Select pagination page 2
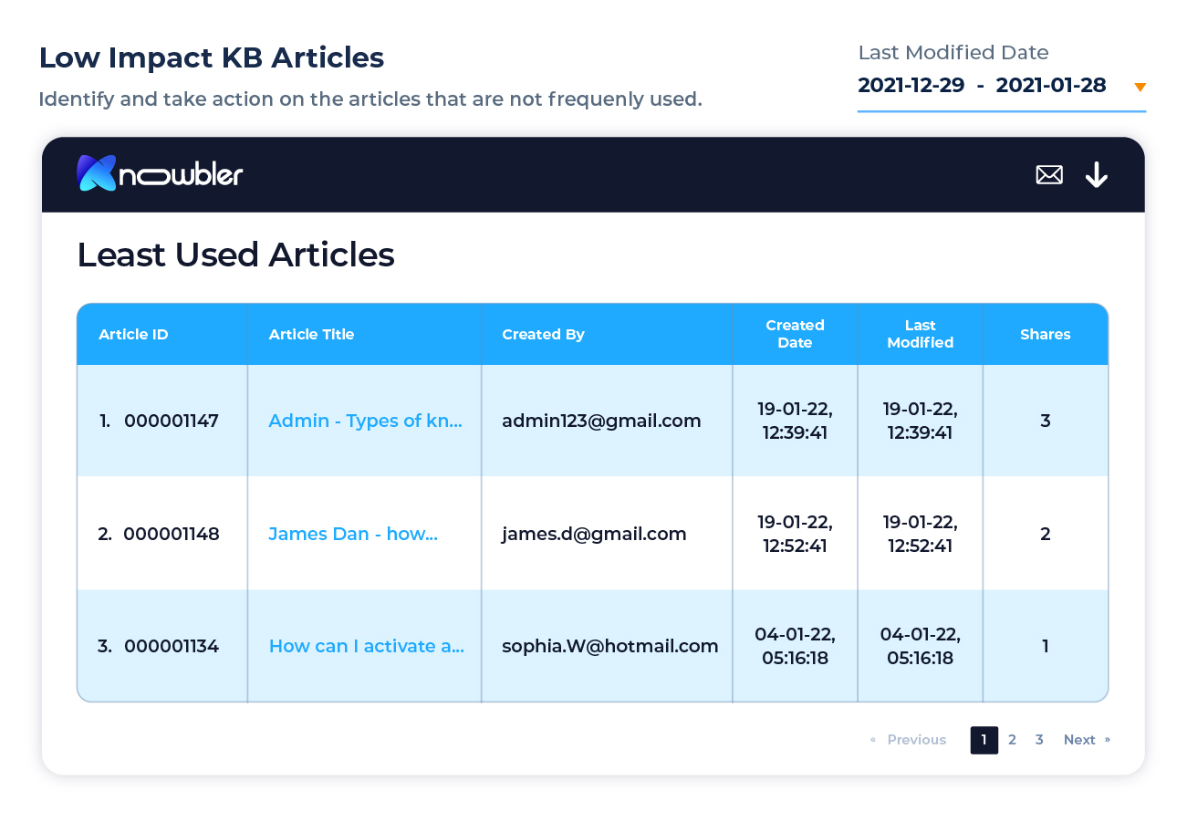This screenshot has width=1187, height=822. pyautogui.click(x=1012, y=740)
